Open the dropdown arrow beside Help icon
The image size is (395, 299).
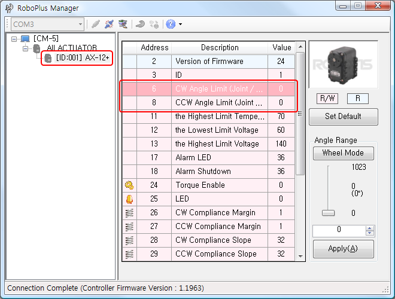pos(180,25)
